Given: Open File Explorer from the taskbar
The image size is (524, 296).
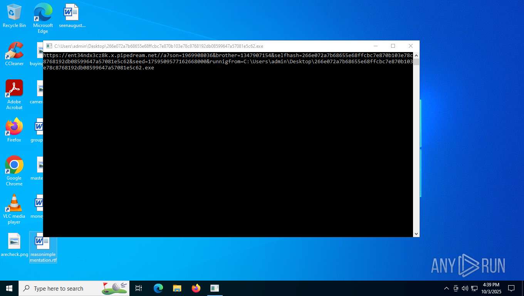Looking at the screenshot, I should coord(177,288).
